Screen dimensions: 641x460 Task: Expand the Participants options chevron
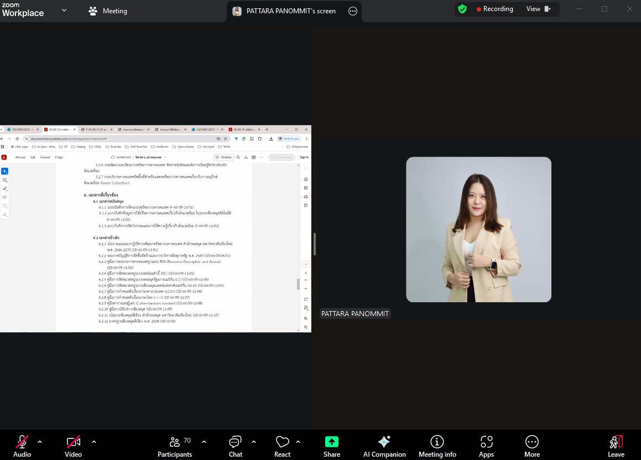[204, 442]
